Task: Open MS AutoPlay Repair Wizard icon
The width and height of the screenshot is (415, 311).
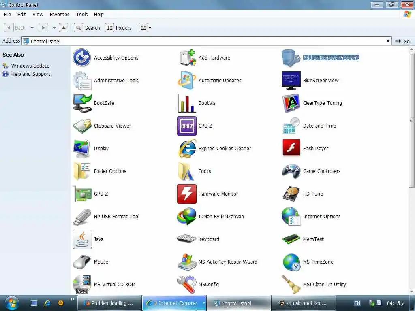Action: click(x=186, y=262)
